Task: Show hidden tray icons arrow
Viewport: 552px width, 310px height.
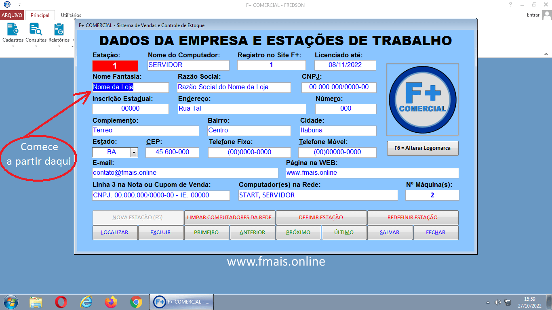Action: coord(488,302)
